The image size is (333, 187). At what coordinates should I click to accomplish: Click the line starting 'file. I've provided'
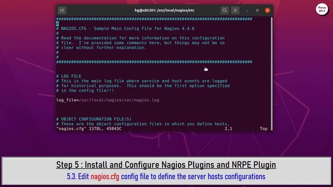pos(140,43)
